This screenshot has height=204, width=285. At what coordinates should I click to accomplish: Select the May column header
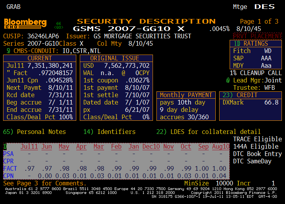pos(64,147)
